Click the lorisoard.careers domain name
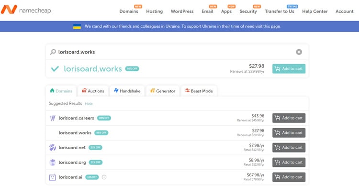Image resolution: width=359 pixels, height=186 pixels. pos(76,118)
